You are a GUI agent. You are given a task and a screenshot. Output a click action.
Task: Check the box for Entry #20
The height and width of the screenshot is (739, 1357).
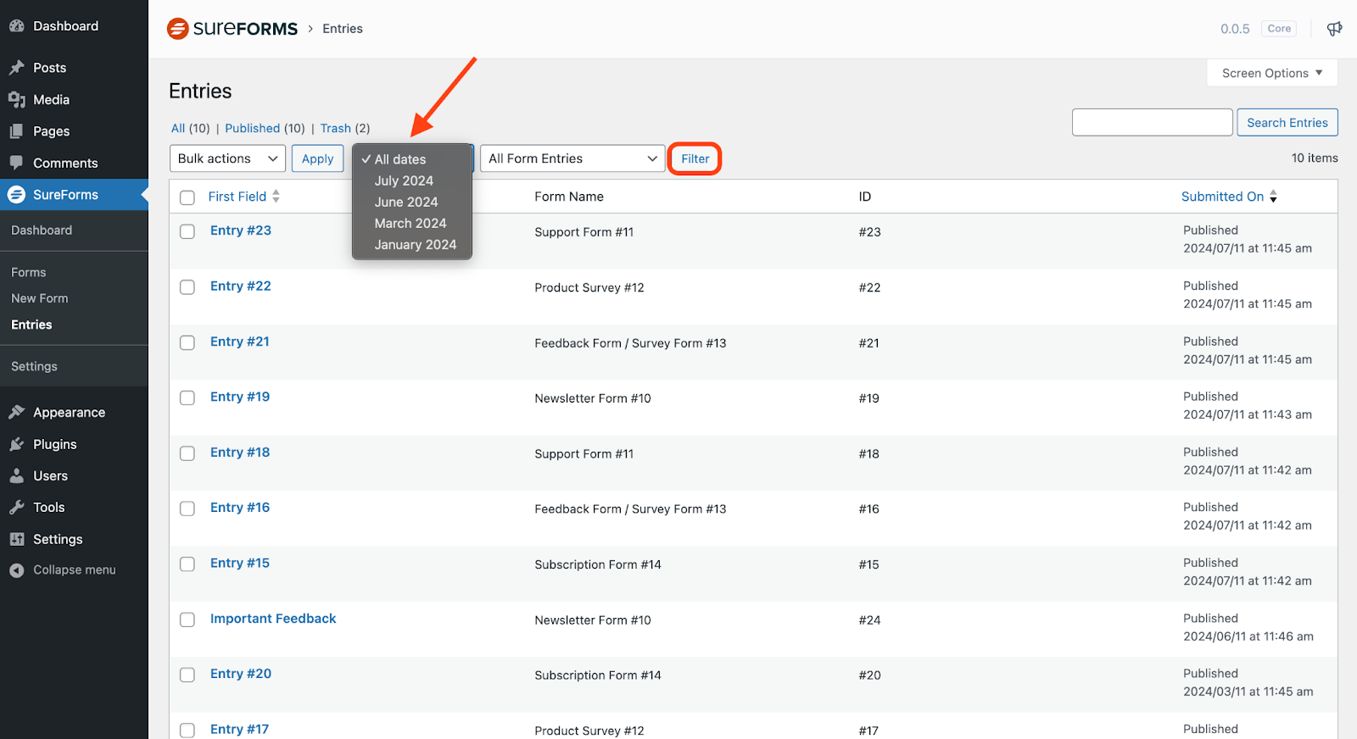pyautogui.click(x=187, y=675)
